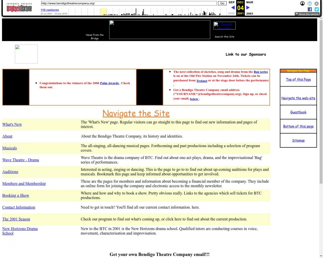Click 'Get your own Bendigo Theatre Company email' heading
The width and height of the screenshot is (323, 258).
[x=160, y=254]
